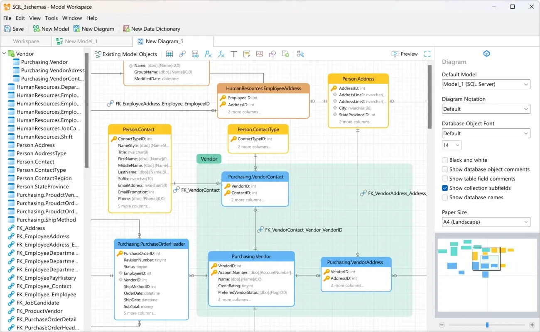Collapse the Vendor tree in the sidebar
The image size is (540, 332).
pyautogui.click(x=4, y=54)
